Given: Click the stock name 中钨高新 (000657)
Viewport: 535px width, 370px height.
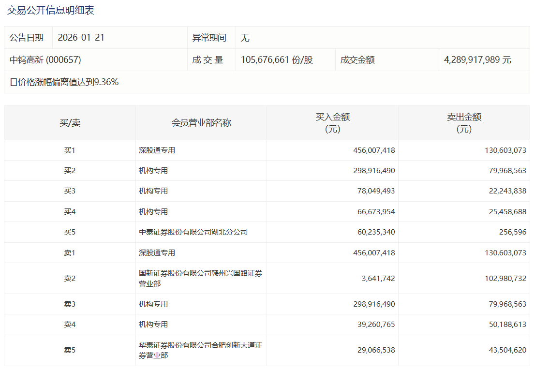Looking at the screenshot, I should point(45,60).
